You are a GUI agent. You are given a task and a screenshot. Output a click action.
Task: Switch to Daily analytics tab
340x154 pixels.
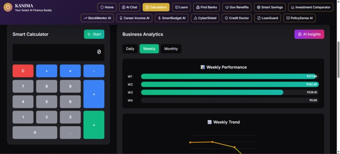130,49
